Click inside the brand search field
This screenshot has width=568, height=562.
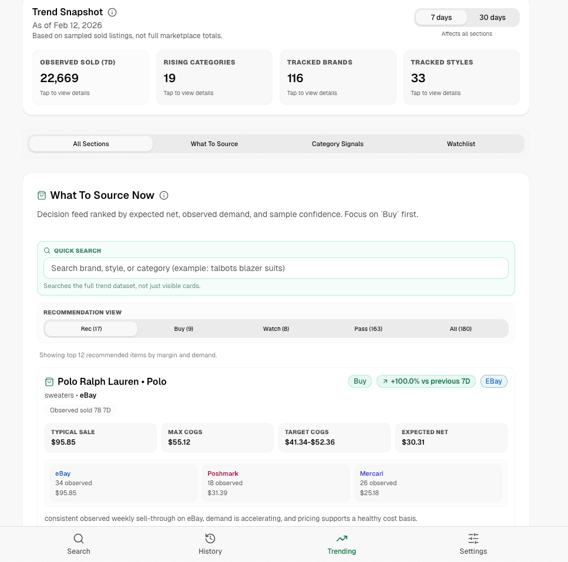click(276, 268)
